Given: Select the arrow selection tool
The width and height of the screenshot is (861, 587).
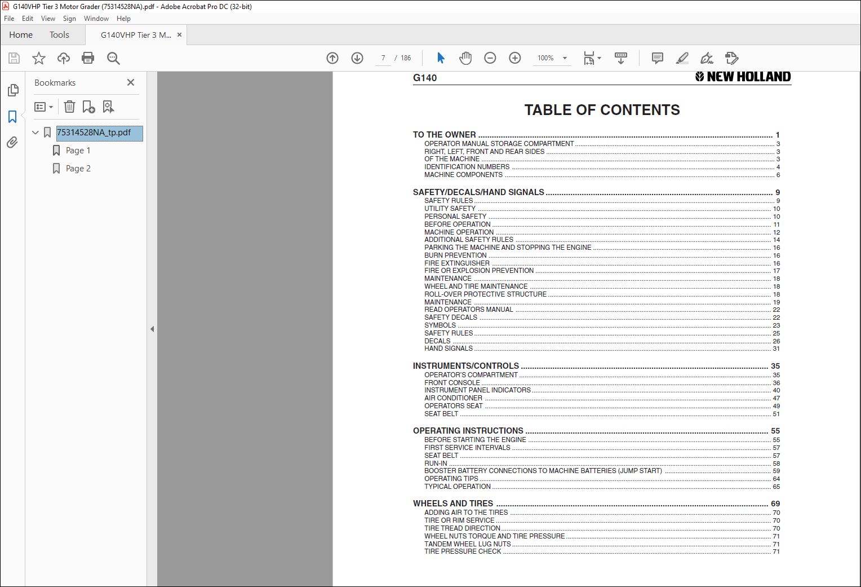Looking at the screenshot, I should point(441,58).
